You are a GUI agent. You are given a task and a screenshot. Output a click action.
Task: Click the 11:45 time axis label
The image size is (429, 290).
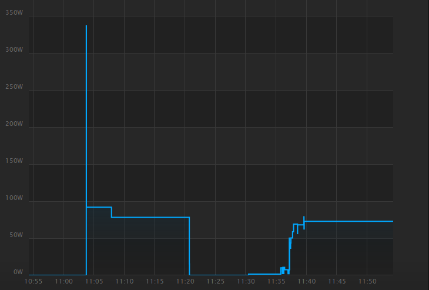(337, 282)
